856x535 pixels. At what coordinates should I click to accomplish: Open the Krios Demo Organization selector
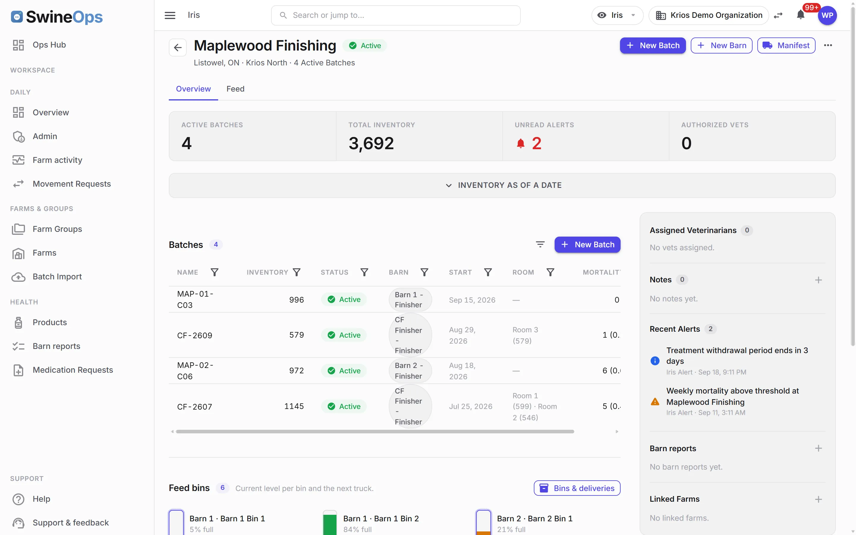pos(709,15)
